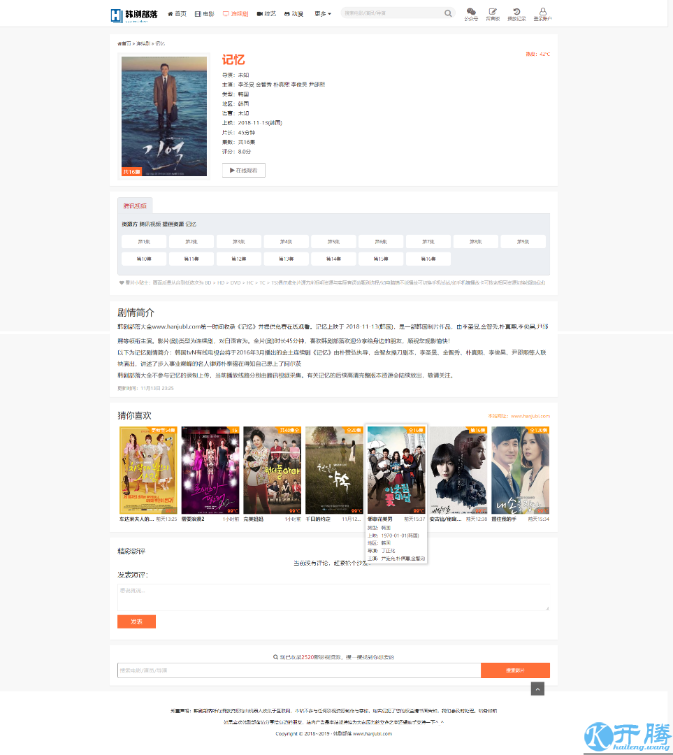673x755 pixels.
Task: Click the comment text area
Action: tap(333, 597)
